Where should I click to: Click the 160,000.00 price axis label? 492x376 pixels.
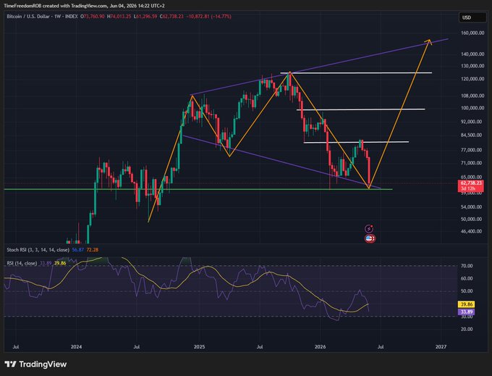coord(472,33)
